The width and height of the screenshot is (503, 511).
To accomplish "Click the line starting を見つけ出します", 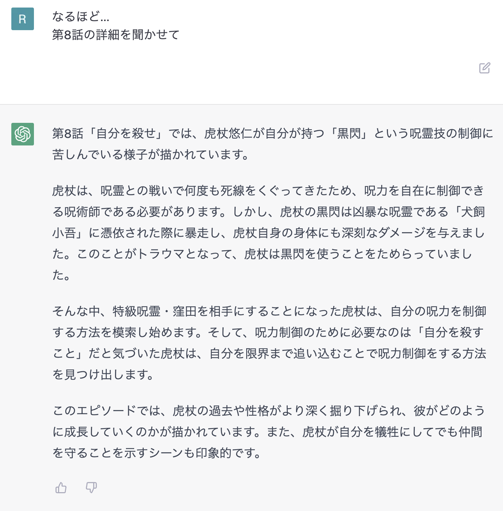I will click(103, 375).
